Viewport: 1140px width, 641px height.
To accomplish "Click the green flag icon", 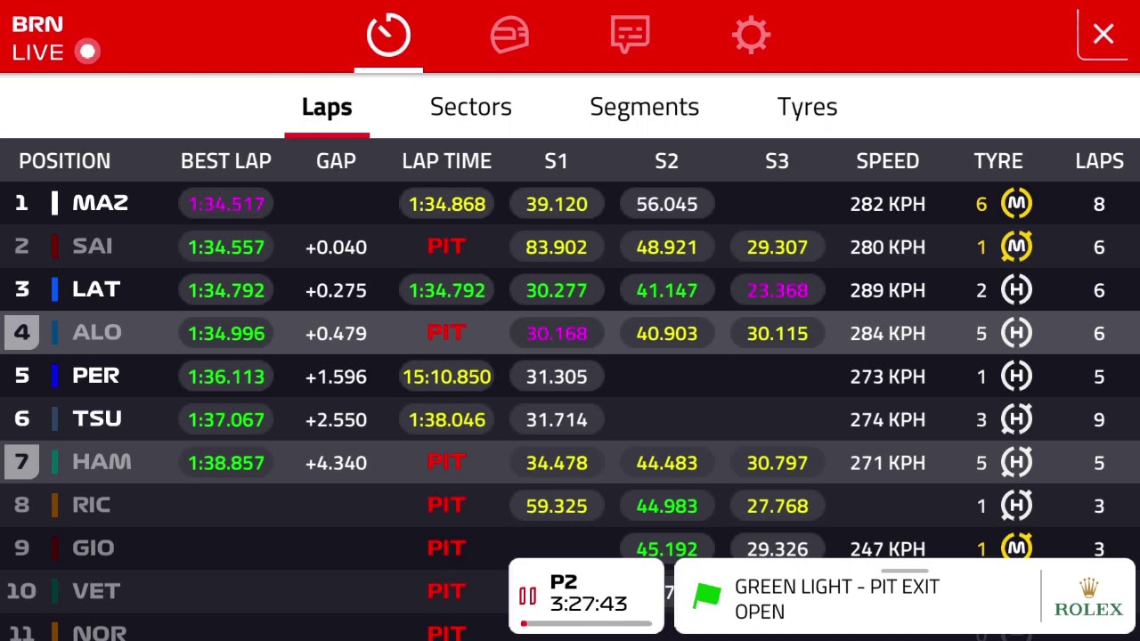I will [706, 596].
